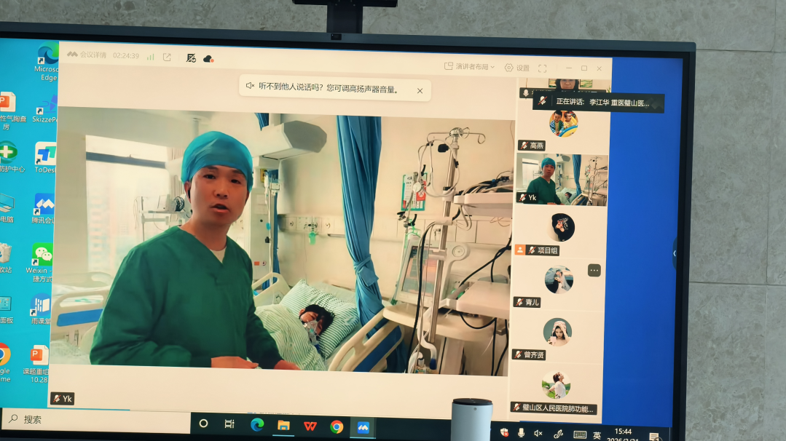
Task: Collapse the participant side panel with the edge arrow
Action: point(674,253)
